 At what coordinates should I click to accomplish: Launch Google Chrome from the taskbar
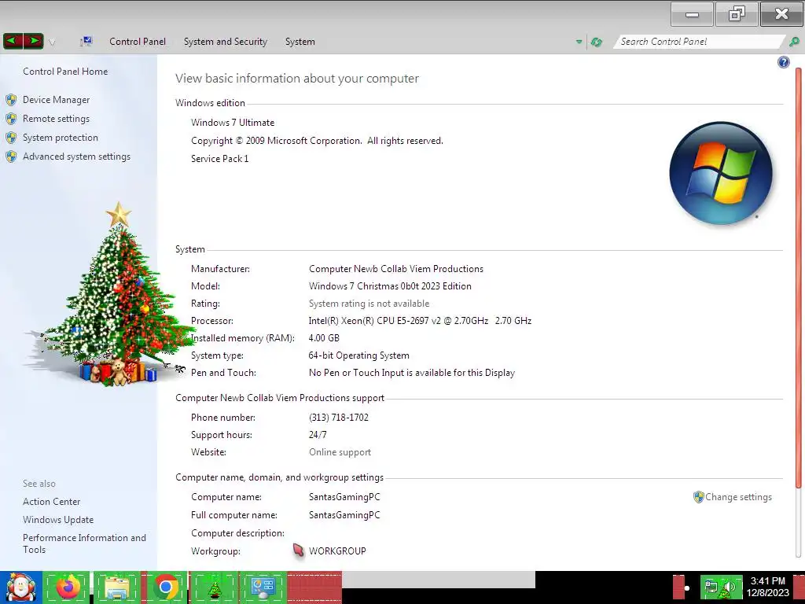click(165, 587)
